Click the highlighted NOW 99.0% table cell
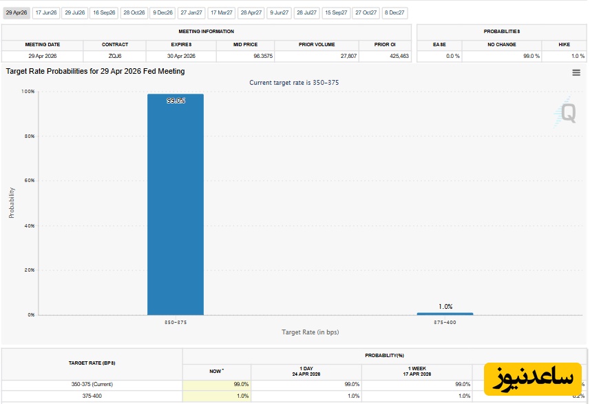590x404 pixels. [217, 384]
